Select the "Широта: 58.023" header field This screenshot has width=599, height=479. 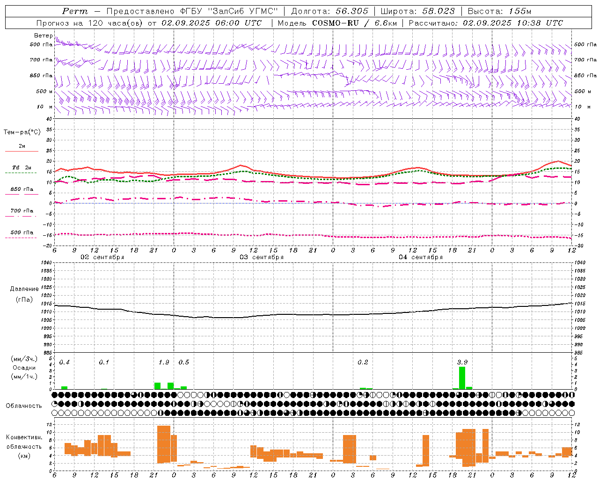417,11
